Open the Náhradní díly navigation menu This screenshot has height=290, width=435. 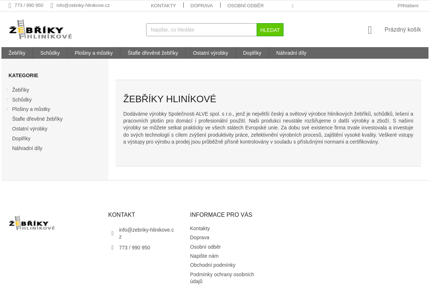click(x=291, y=53)
